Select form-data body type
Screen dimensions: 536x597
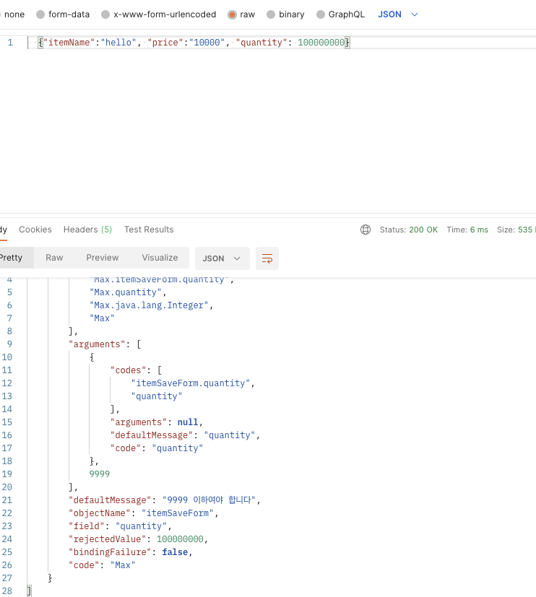pyautogui.click(x=63, y=14)
